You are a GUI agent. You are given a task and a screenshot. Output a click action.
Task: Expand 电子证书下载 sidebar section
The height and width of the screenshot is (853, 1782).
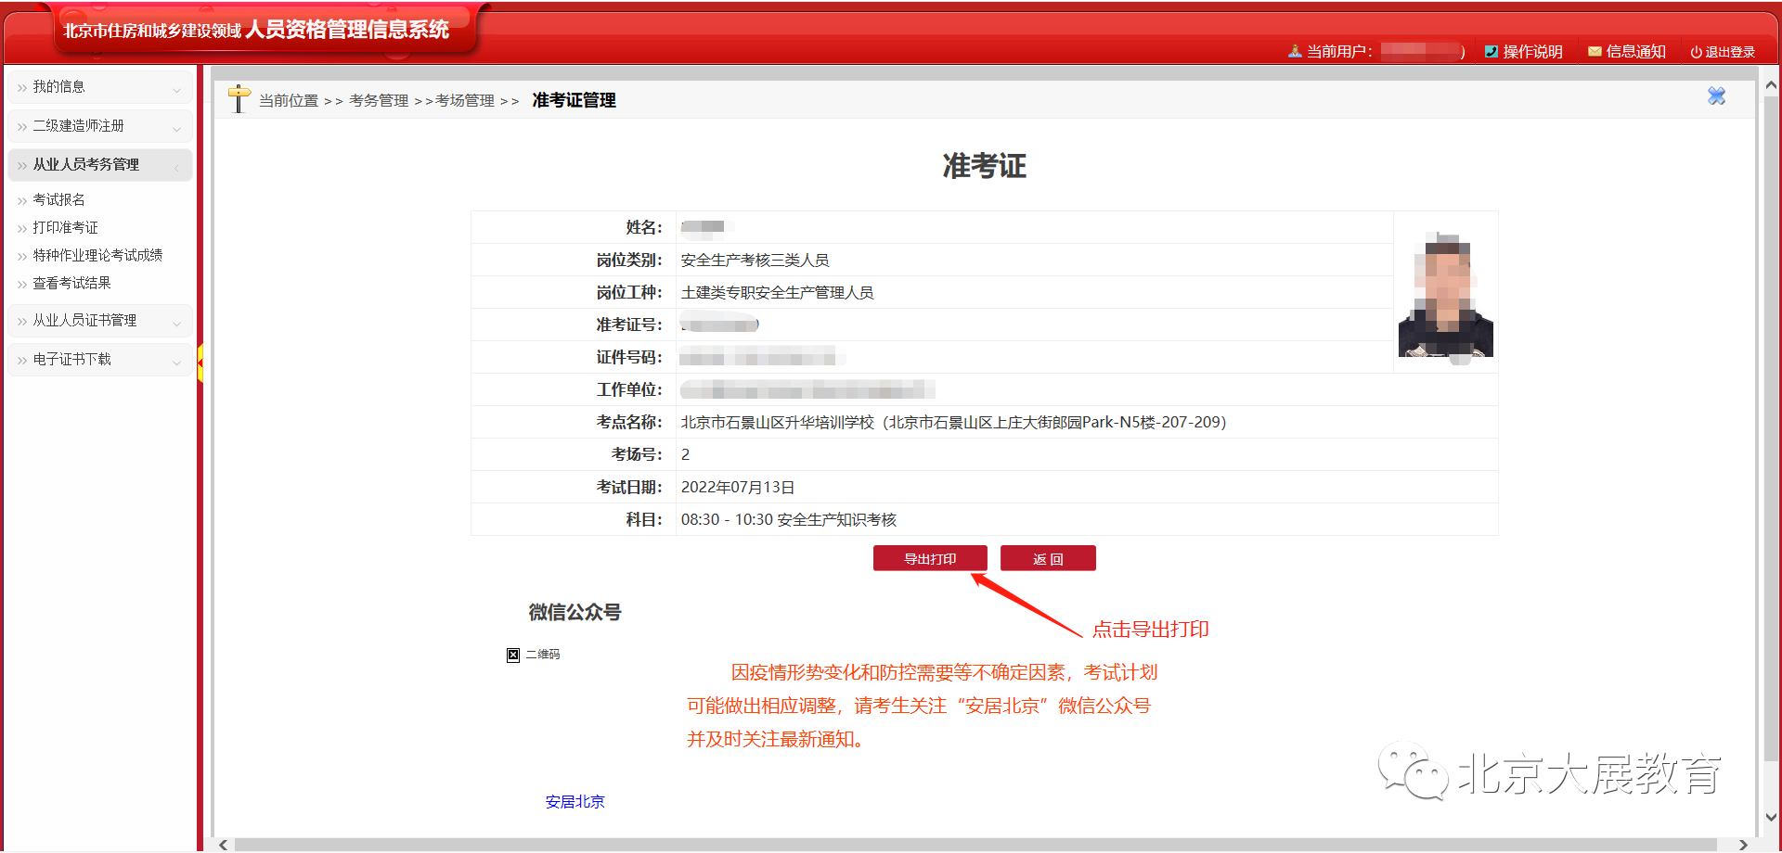(x=100, y=360)
